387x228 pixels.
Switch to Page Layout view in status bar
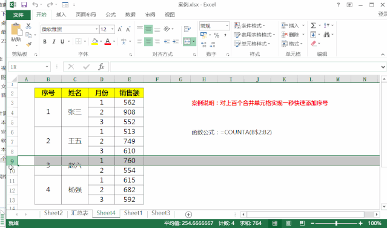tap(288, 223)
